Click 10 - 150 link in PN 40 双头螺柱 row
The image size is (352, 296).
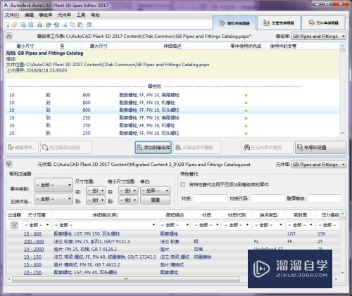(32, 272)
